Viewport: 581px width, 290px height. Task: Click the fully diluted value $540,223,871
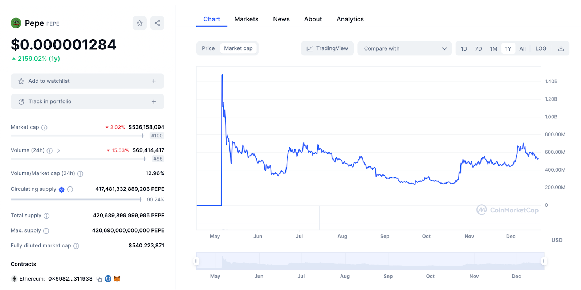[146, 246]
